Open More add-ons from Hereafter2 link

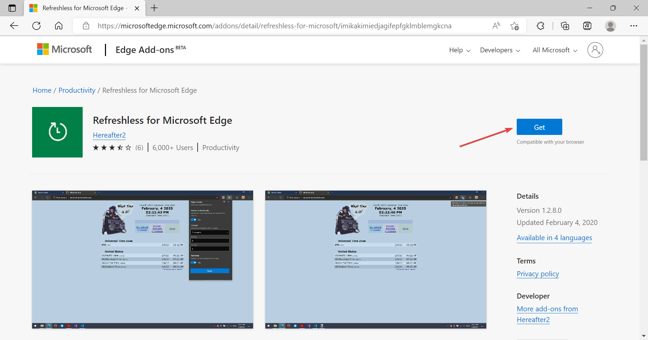pos(547,314)
